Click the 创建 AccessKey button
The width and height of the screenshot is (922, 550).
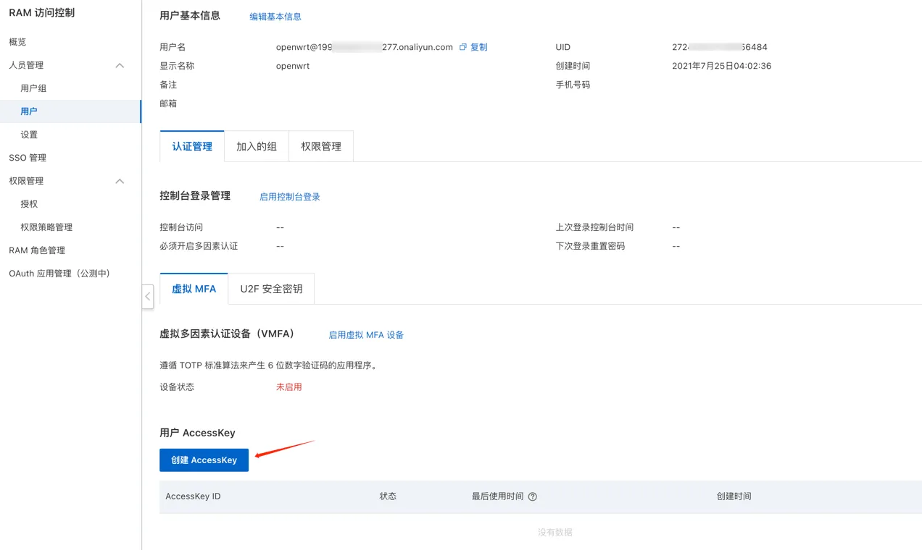[204, 460]
